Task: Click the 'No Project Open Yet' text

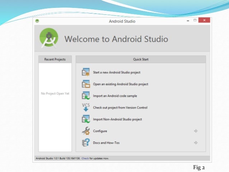Action: tap(55, 93)
